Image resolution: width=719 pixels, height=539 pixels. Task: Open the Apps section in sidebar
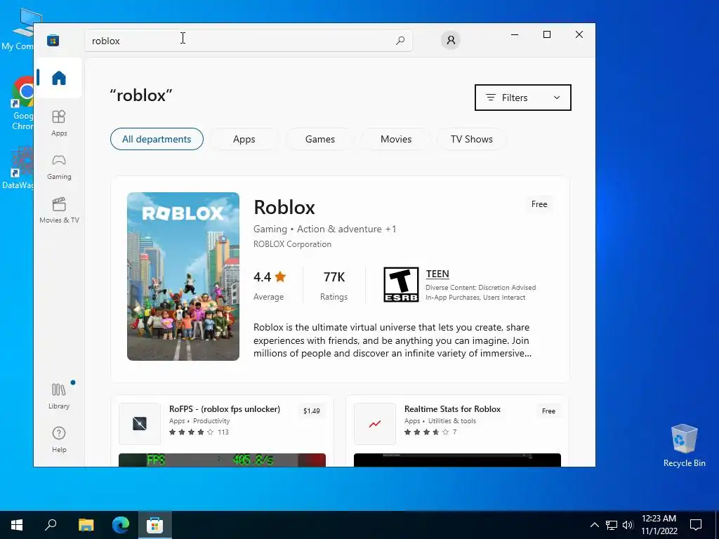pos(59,123)
